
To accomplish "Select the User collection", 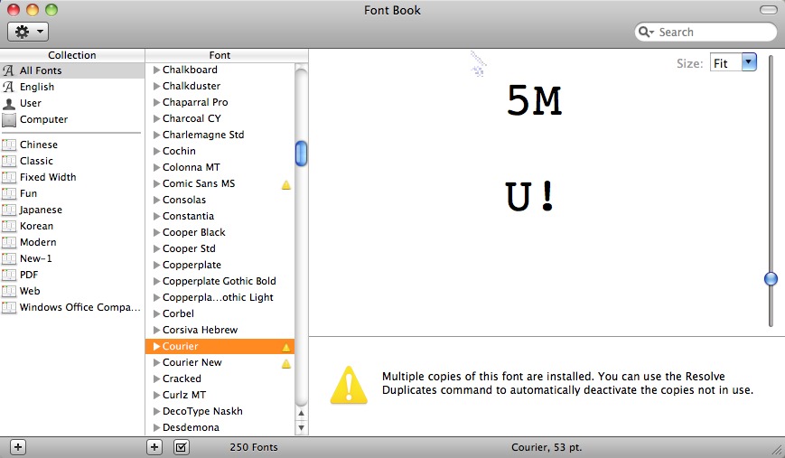I will click(72, 103).
